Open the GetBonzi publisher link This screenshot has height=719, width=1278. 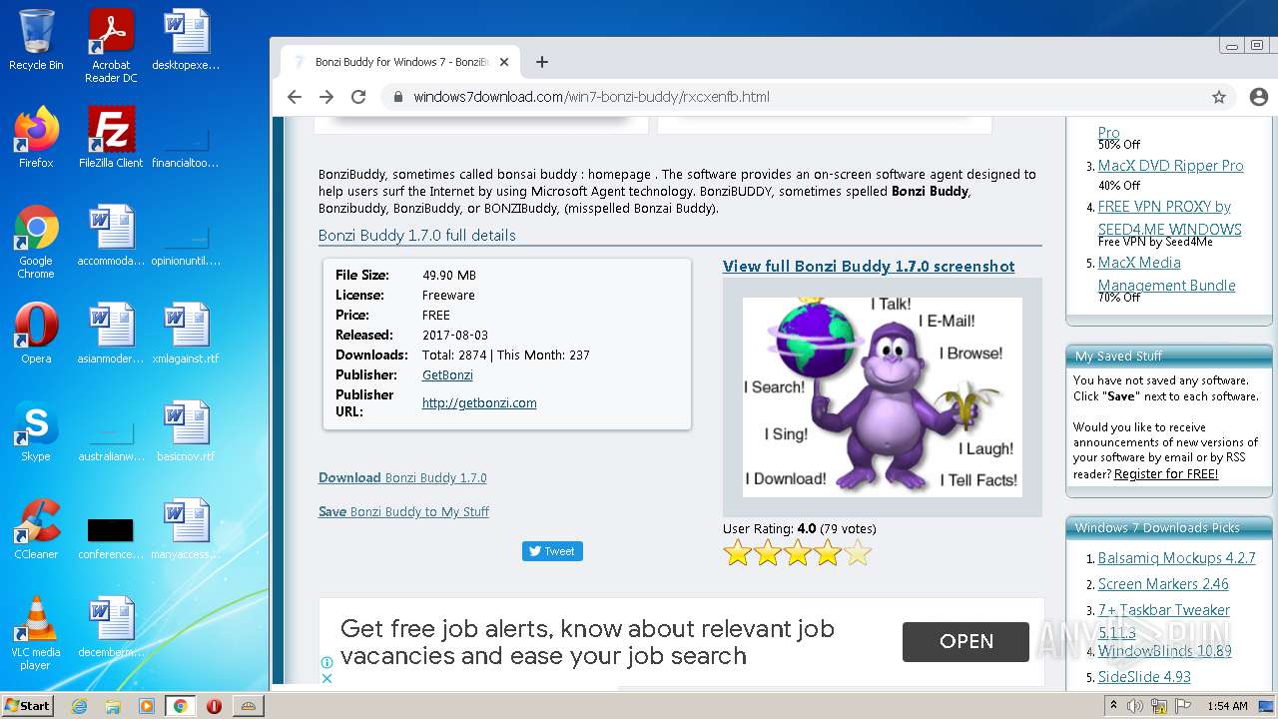(447, 375)
